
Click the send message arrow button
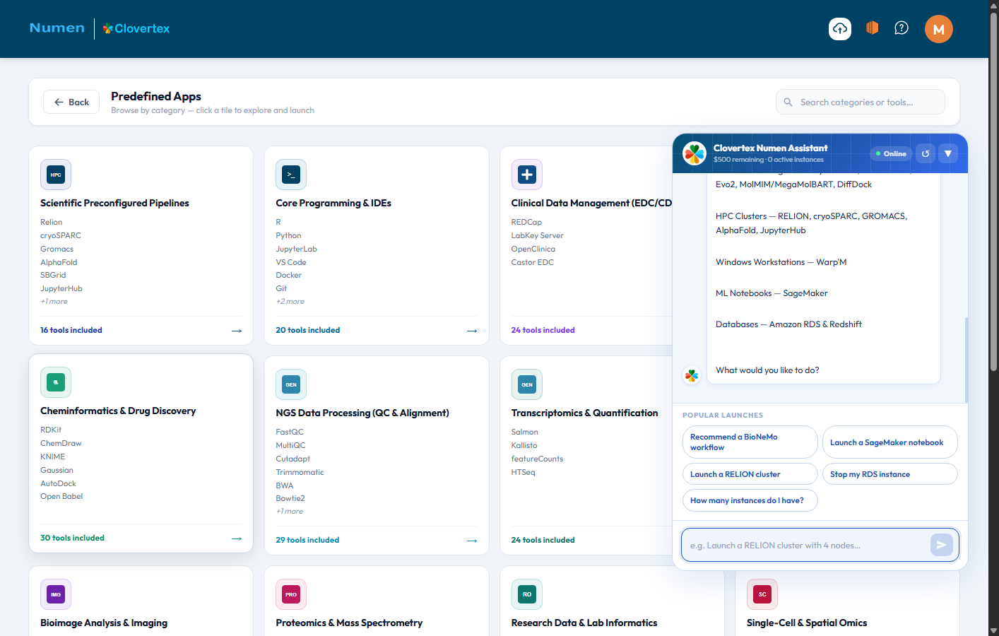[x=942, y=545]
